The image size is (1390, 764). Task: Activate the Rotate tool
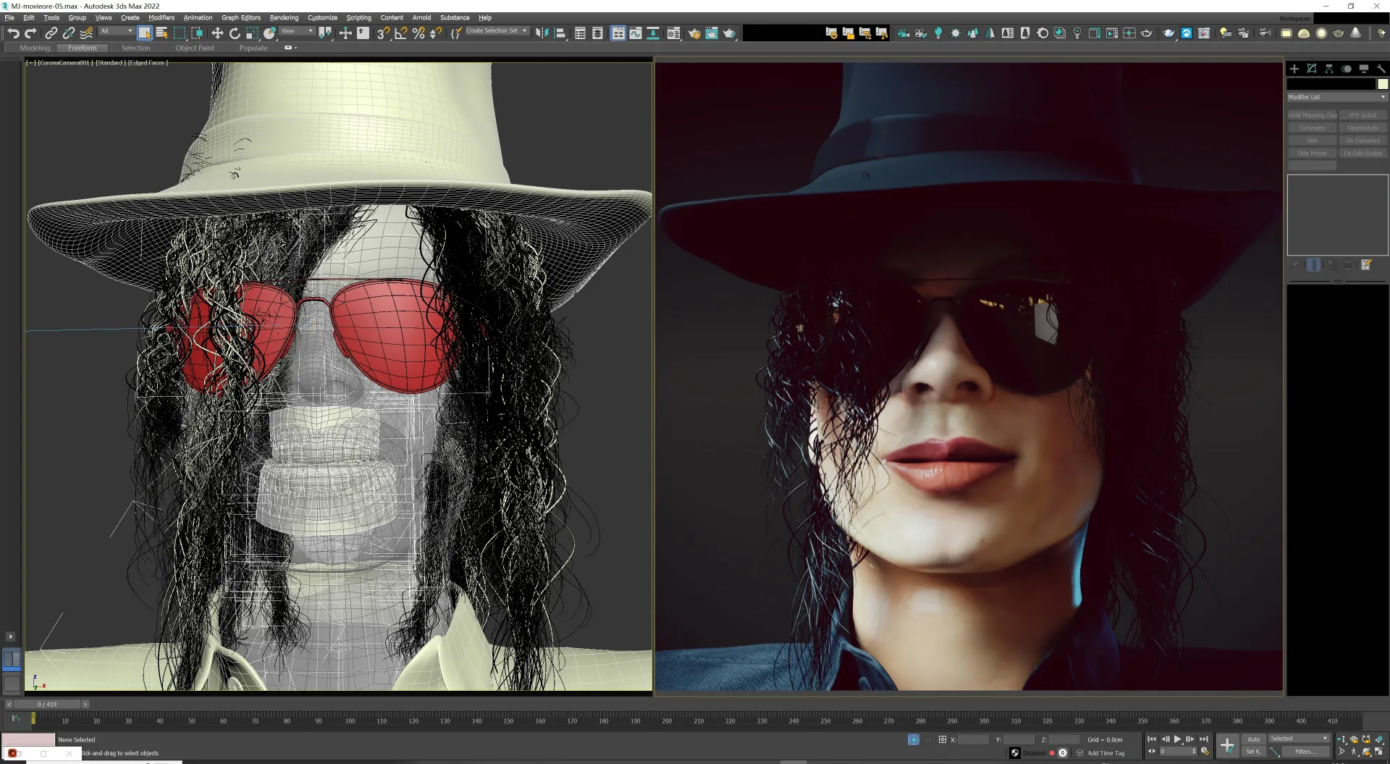tap(235, 33)
